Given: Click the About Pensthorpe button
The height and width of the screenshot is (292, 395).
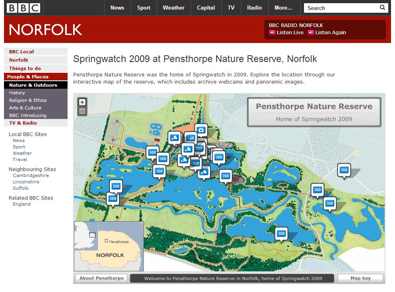Looking at the screenshot, I should (x=101, y=278).
